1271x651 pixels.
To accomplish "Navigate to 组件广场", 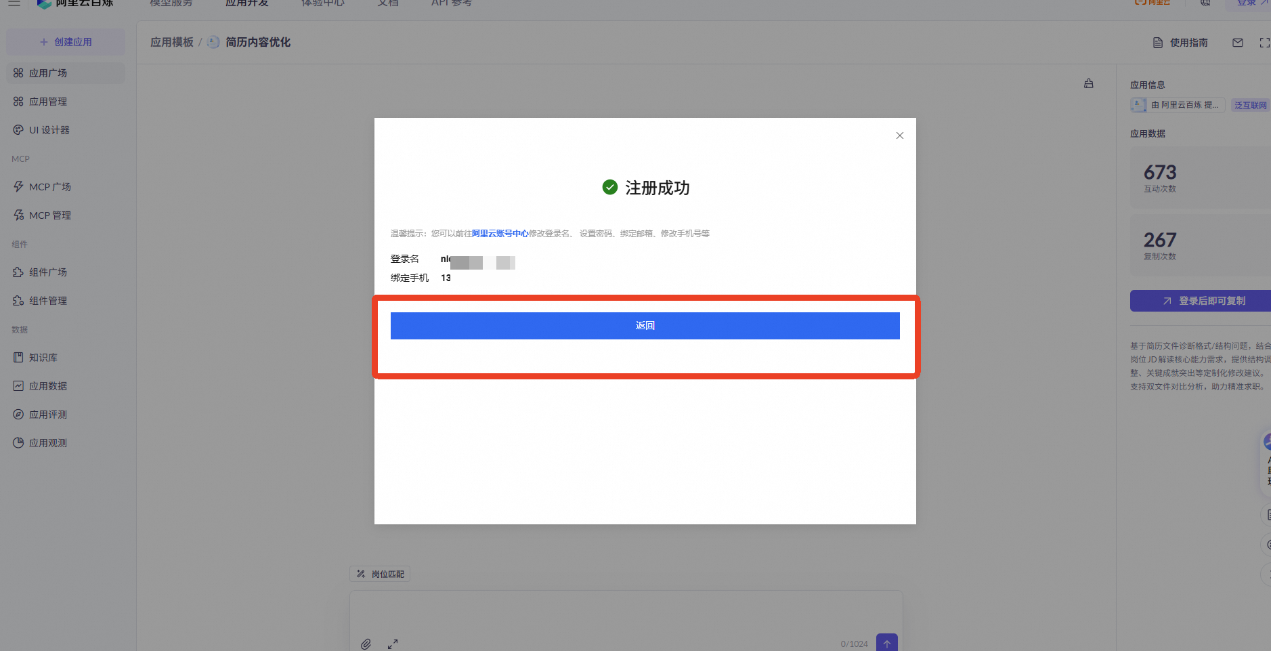I will coord(66,272).
